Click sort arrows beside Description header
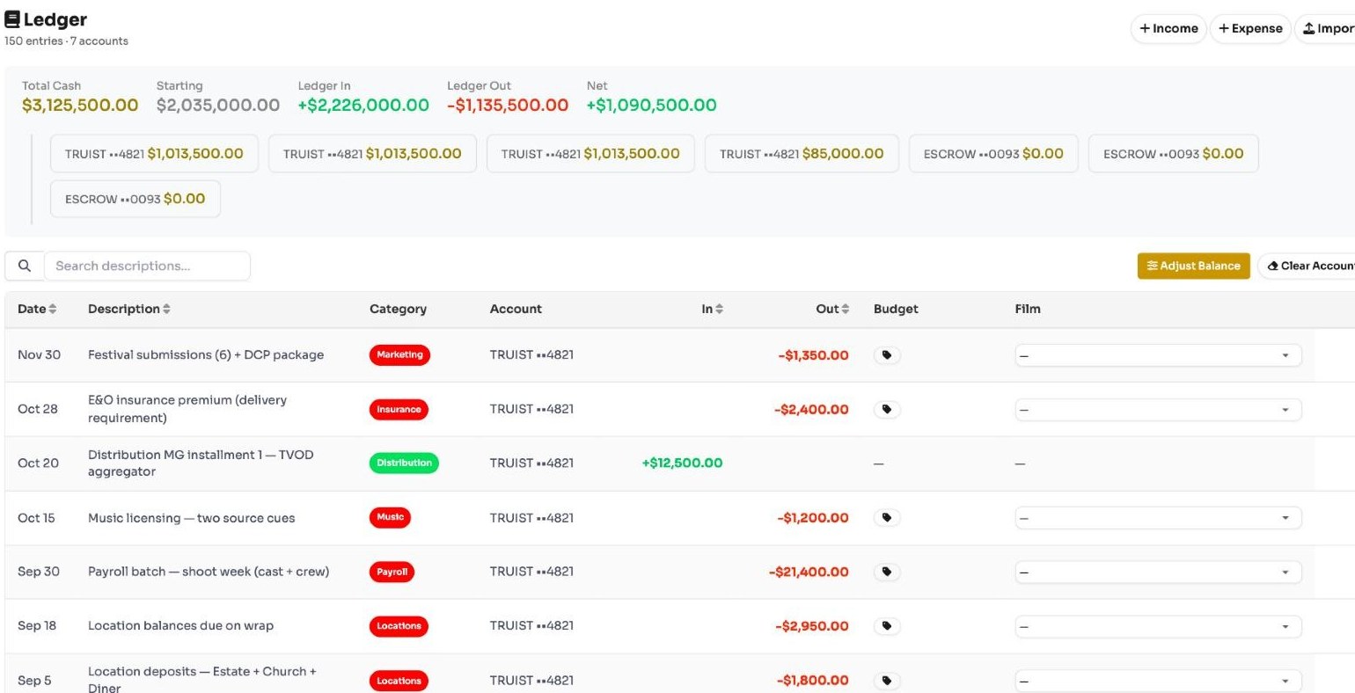Screen dimensions: 1355x693 tap(167, 310)
